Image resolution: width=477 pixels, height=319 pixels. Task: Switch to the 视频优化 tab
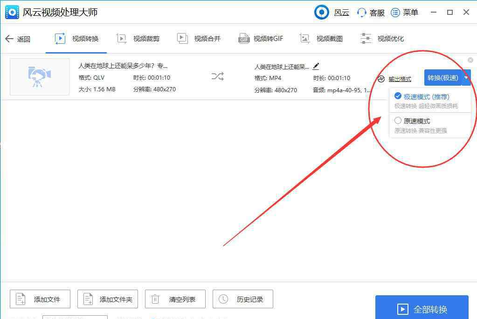pyautogui.click(x=382, y=39)
